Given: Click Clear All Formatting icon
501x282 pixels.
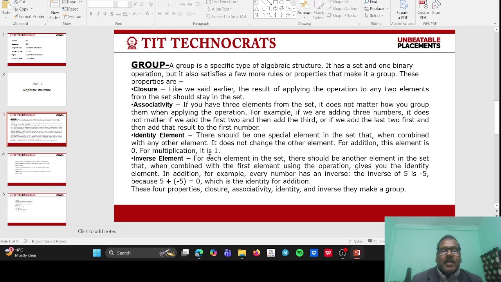Looking at the screenshot, I should [x=151, y=4].
